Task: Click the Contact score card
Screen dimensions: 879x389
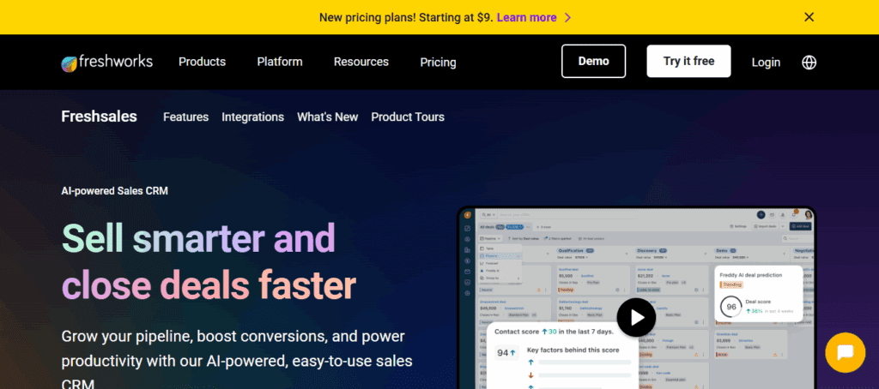Action: tap(562, 355)
